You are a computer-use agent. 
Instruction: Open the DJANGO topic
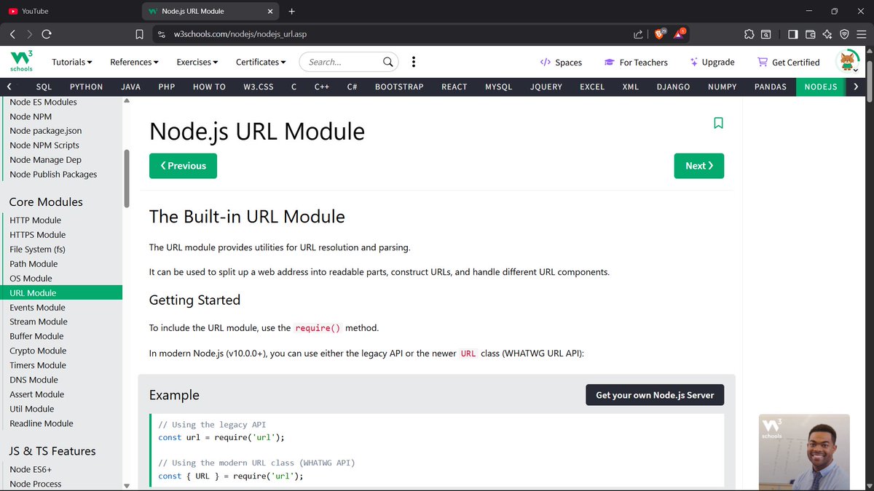point(673,87)
